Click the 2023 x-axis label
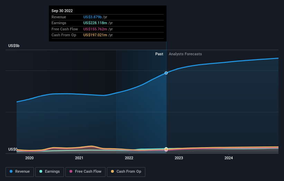The height and width of the screenshot is (181, 284). (x=179, y=158)
